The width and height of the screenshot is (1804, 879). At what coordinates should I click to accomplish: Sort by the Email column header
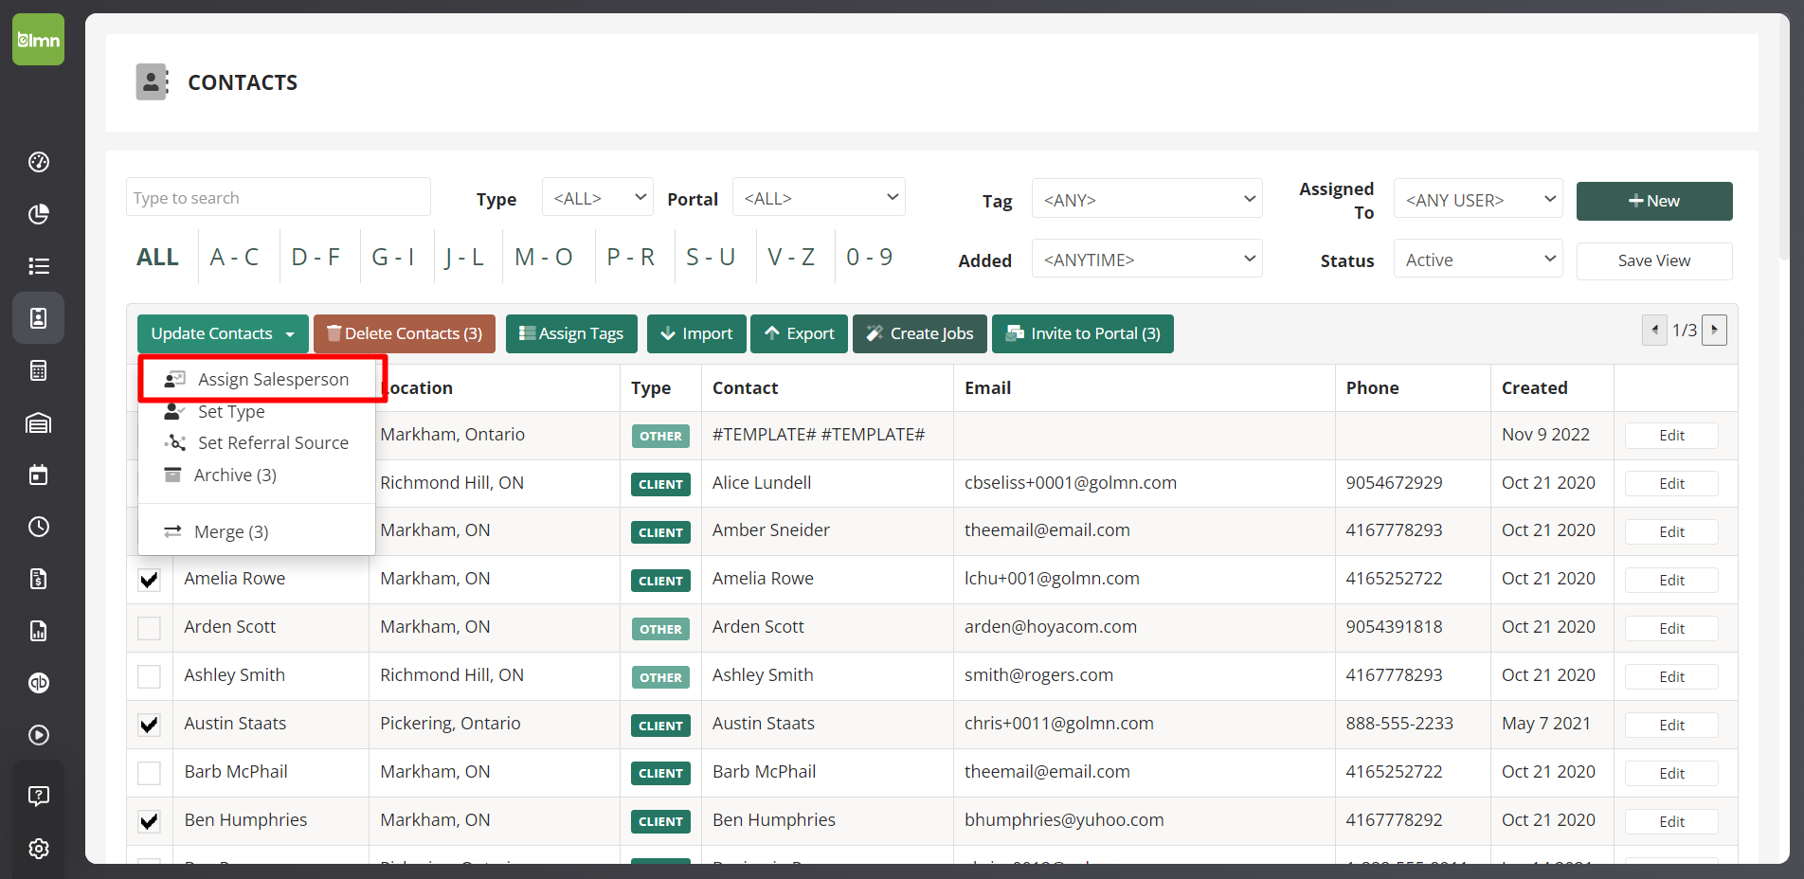coord(987,387)
